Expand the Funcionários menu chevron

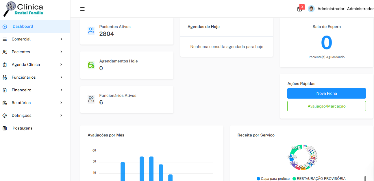coord(61,77)
